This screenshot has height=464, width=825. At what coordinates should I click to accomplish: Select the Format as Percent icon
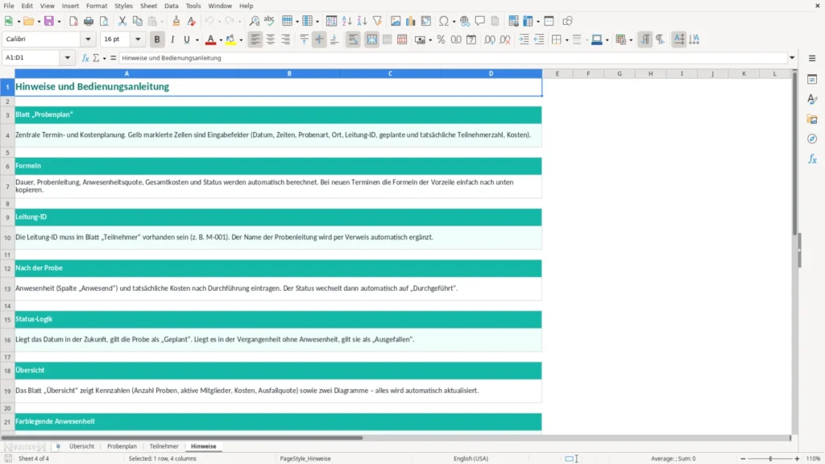441,39
